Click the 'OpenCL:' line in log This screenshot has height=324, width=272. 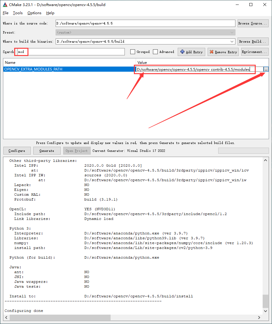pyautogui.click(x=62, y=209)
